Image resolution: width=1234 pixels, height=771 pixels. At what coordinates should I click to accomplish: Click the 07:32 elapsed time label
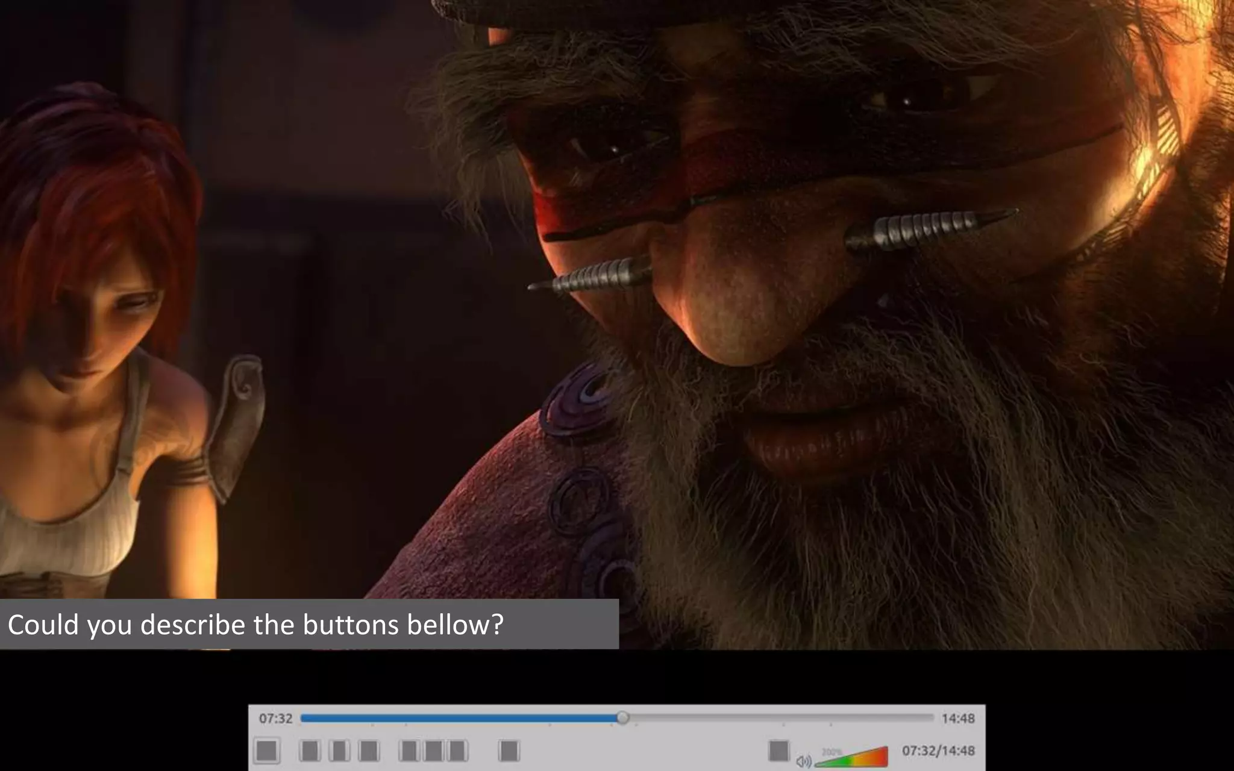275,718
